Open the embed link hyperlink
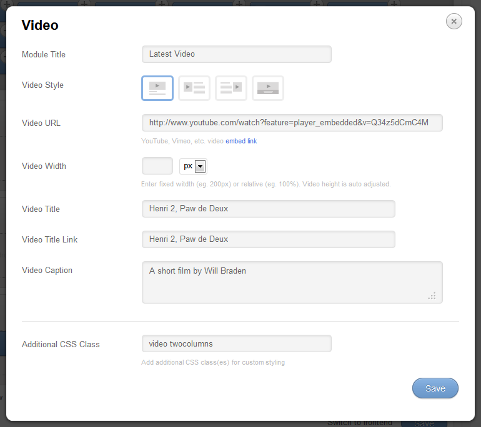 [241, 141]
